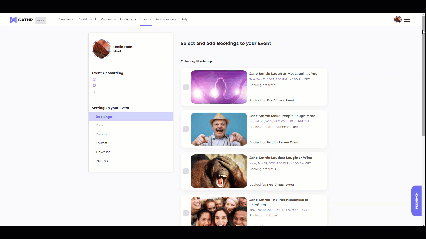Go to the Dashboard page

pyautogui.click(x=87, y=19)
